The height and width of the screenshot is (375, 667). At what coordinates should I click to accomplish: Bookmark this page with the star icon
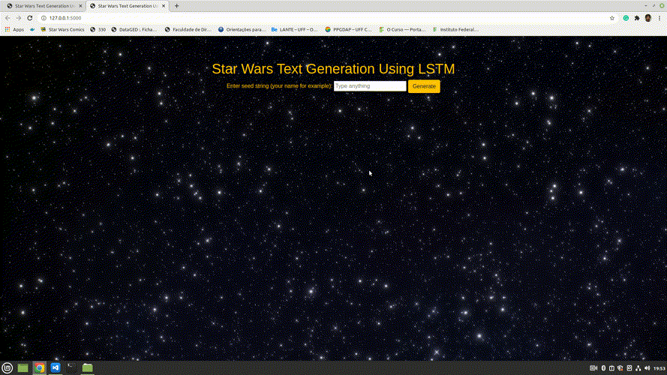click(x=612, y=18)
